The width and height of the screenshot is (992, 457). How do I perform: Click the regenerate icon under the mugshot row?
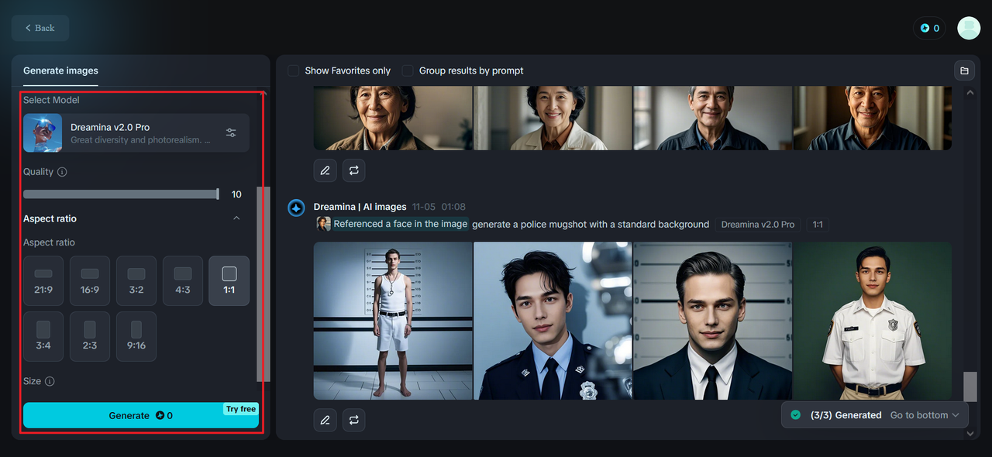pyautogui.click(x=353, y=420)
